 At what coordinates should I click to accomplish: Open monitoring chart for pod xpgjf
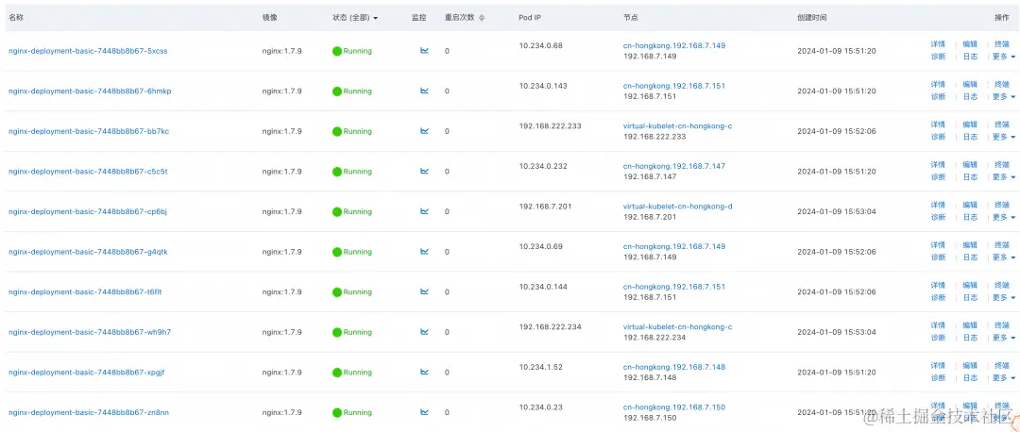pos(424,373)
